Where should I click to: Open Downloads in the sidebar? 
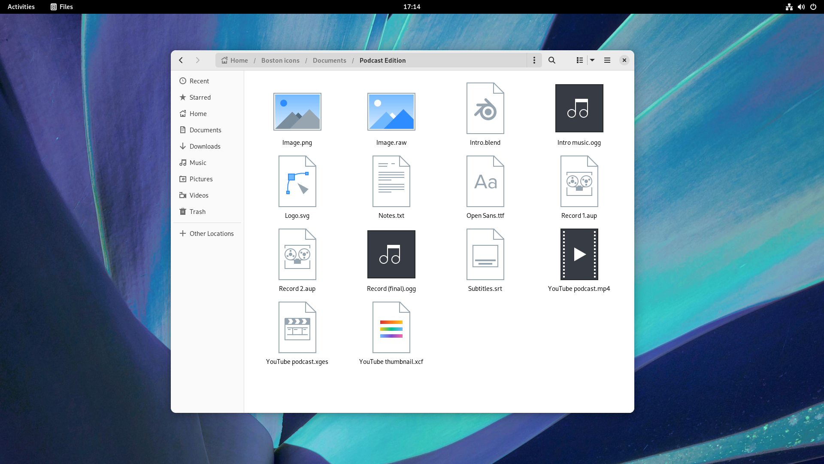coord(205,147)
